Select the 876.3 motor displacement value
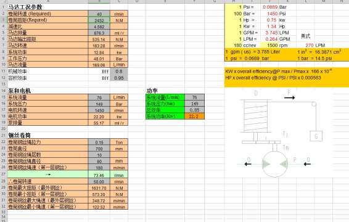349x222 pixels. (99, 33)
